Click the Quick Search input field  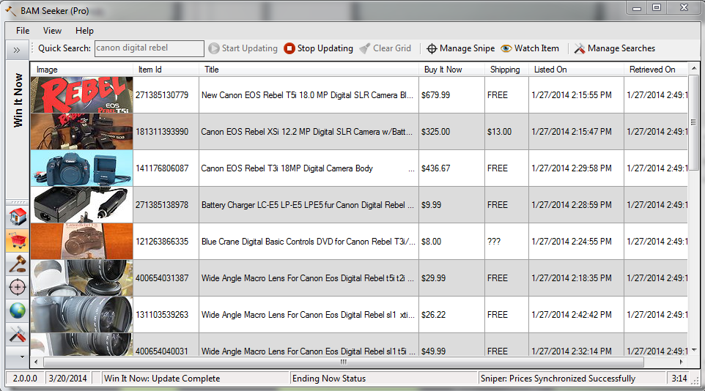(150, 48)
